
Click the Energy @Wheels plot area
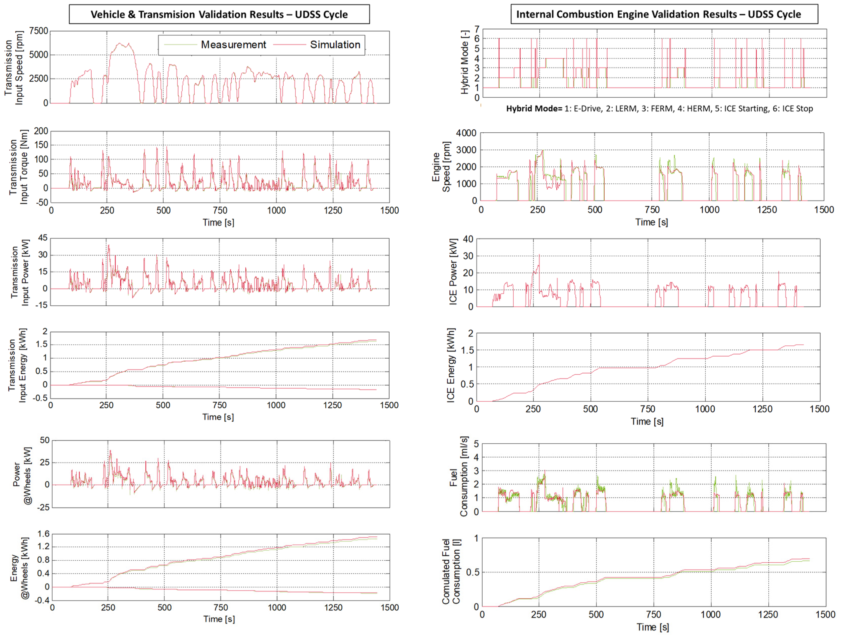point(221,567)
